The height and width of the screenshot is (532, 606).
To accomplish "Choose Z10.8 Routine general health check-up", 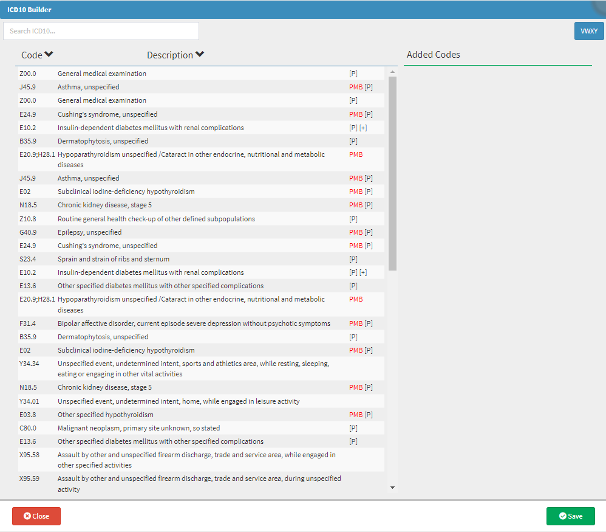I will 156,219.
